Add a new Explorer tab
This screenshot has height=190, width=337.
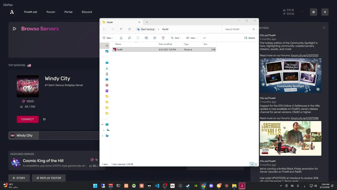point(147,22)
